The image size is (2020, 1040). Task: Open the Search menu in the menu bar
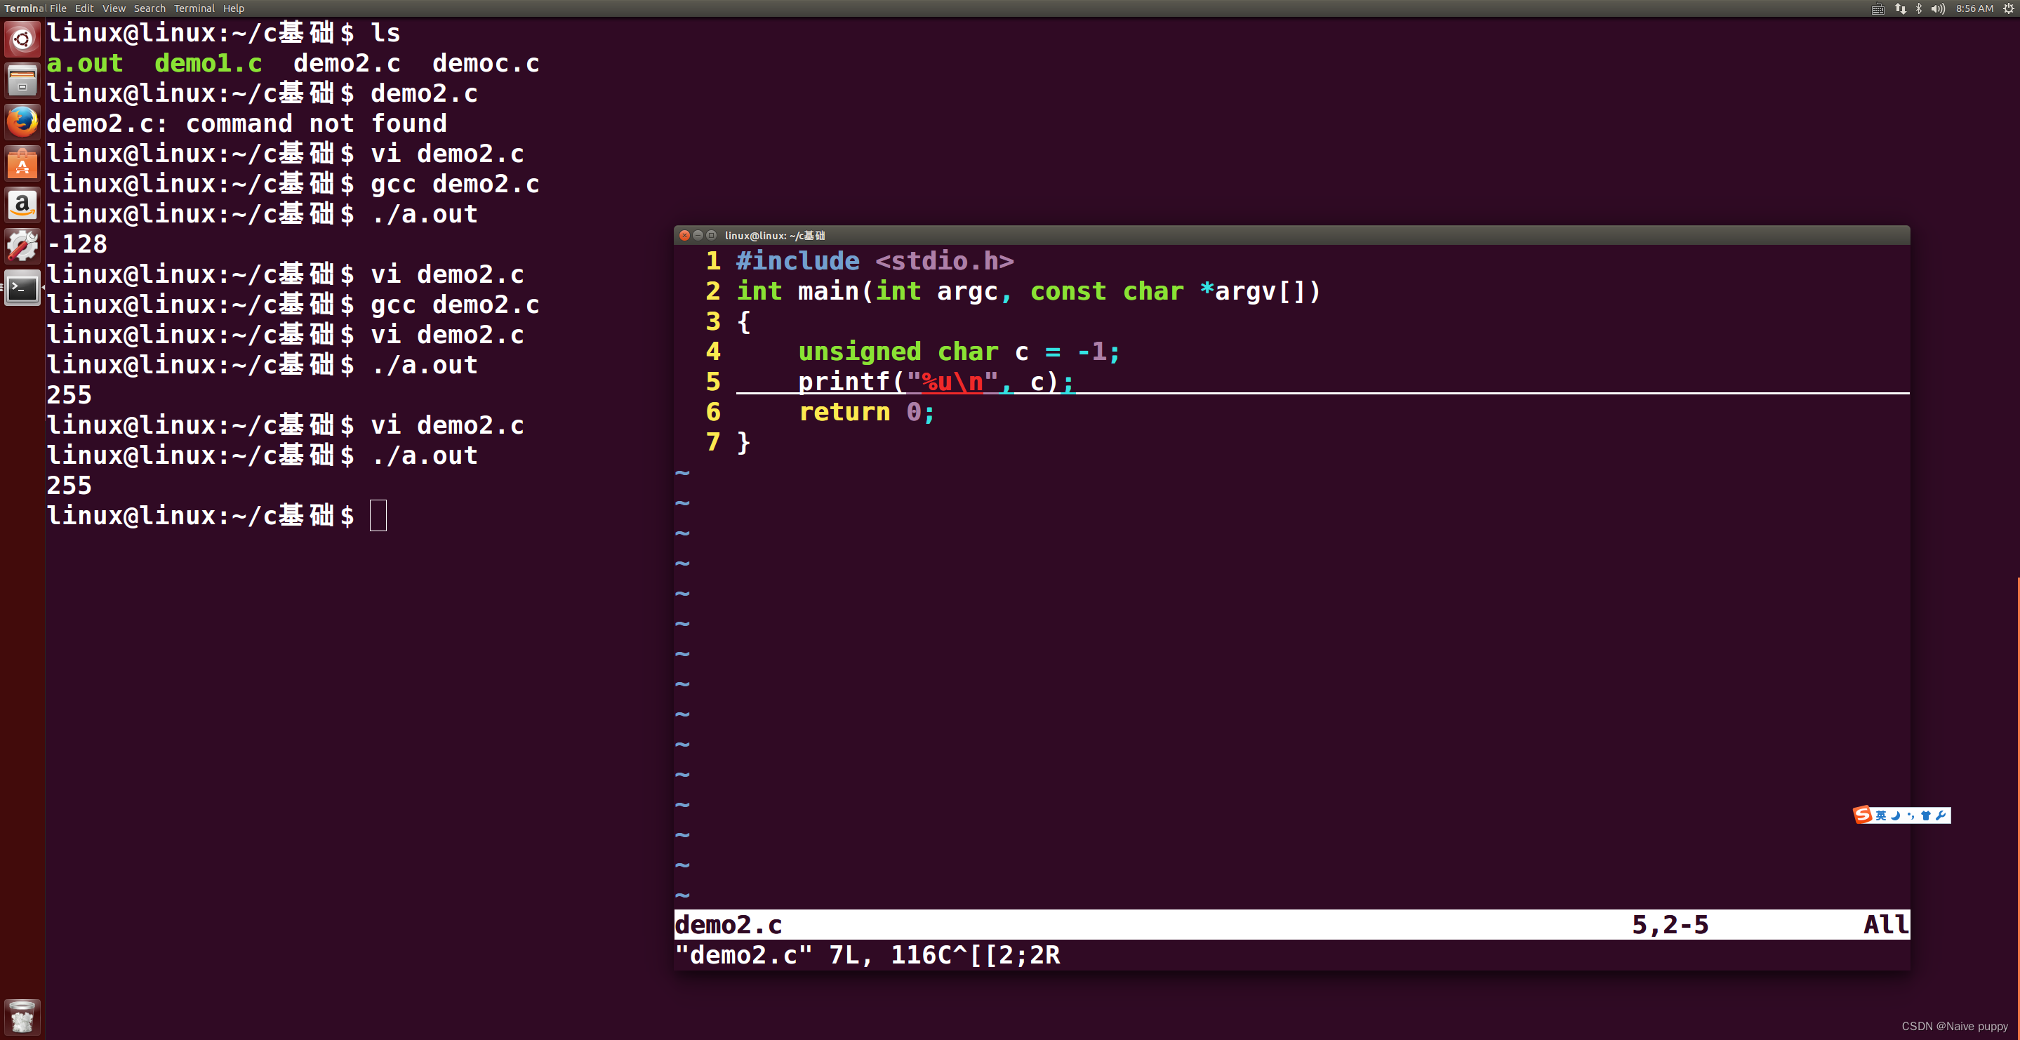pyautogui.click(x=149, y=8)
